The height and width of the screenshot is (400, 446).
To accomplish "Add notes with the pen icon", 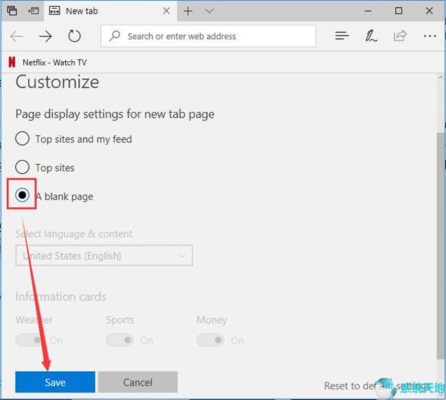I will click(371, 36).
